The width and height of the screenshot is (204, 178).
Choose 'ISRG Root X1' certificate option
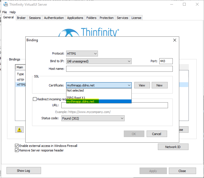(x=99, y=98)
